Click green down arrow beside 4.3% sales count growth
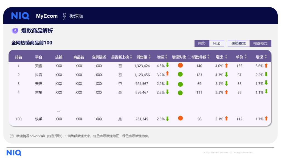 226,75
